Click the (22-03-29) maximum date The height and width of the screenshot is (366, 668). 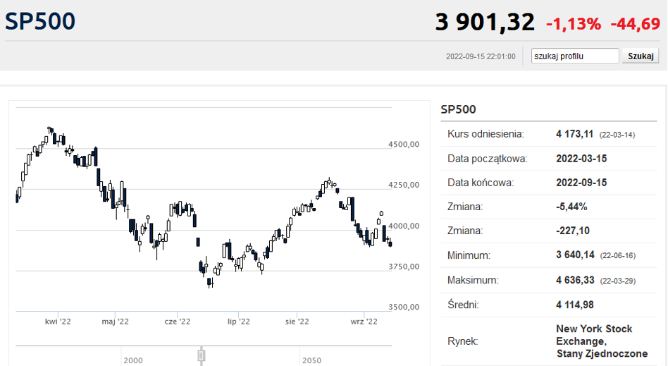(618, 281)
